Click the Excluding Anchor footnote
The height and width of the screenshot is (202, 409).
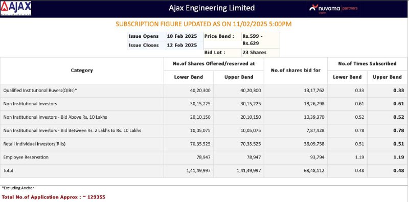tap(18, 188)
